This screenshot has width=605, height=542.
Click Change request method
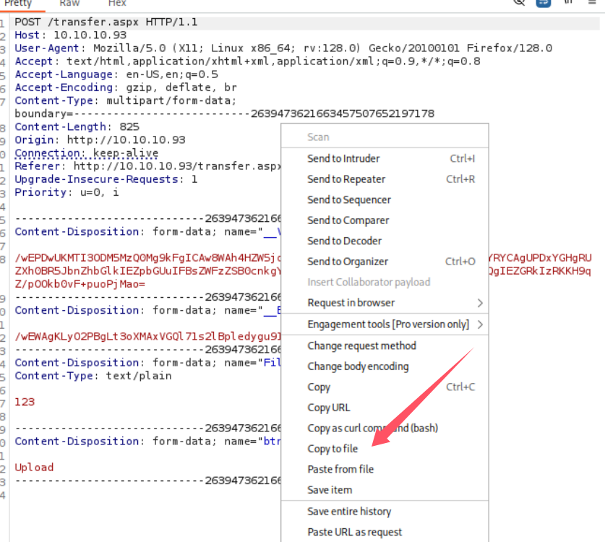tap(361, 345)
